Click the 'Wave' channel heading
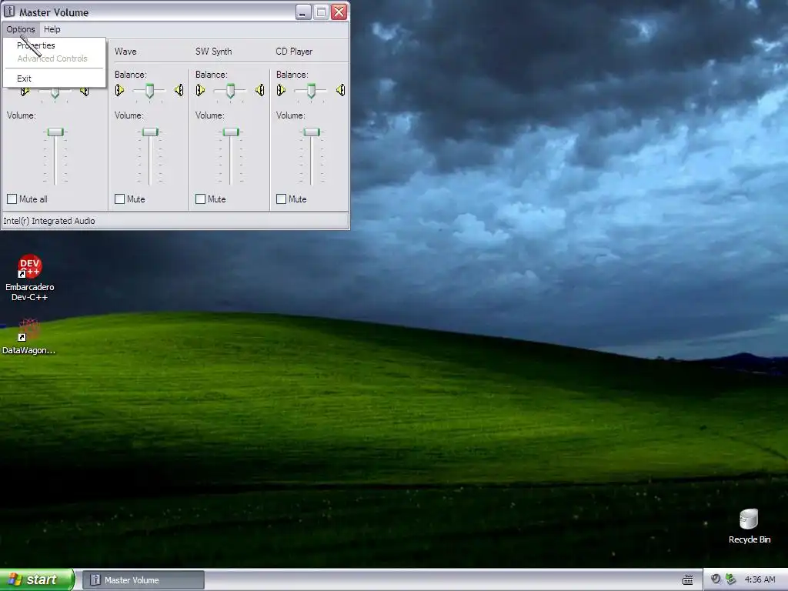Image resolution: width=788 pixels, height=591 pixels. [x=125, y=52]
